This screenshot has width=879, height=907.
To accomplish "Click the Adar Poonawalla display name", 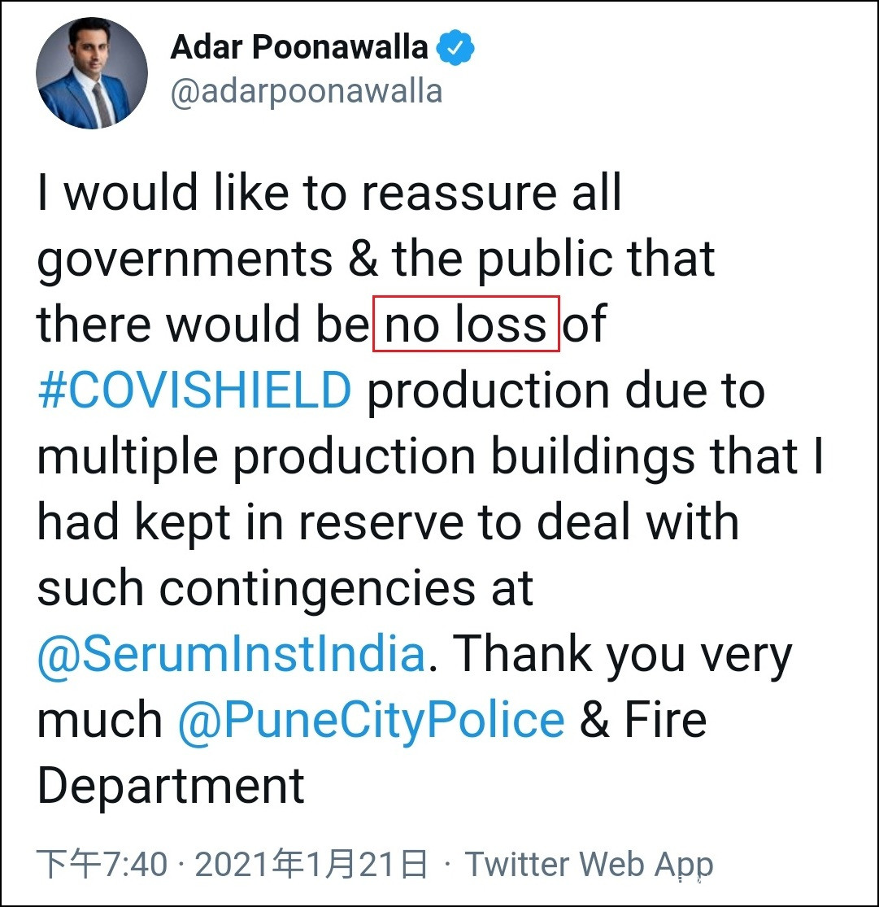I will [x=298, y=49].
